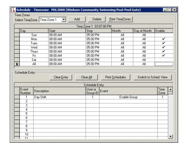Click the Stop column header
This screenshot has height=150, width=186.
click(99, 31)
